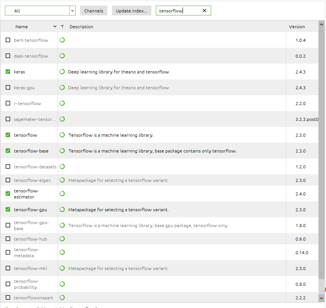This screenshot has height=308, width=326.
Task: Click the type icon for tensorflow-datasets
Action: coord(62,166)
